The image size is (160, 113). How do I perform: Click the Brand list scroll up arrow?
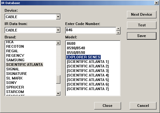tap(58, 43)
